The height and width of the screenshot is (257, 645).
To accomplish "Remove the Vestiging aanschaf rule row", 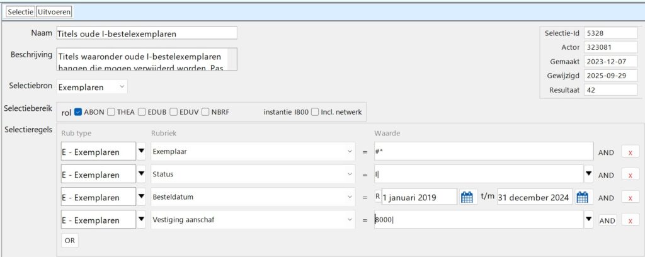I will 630,220.
